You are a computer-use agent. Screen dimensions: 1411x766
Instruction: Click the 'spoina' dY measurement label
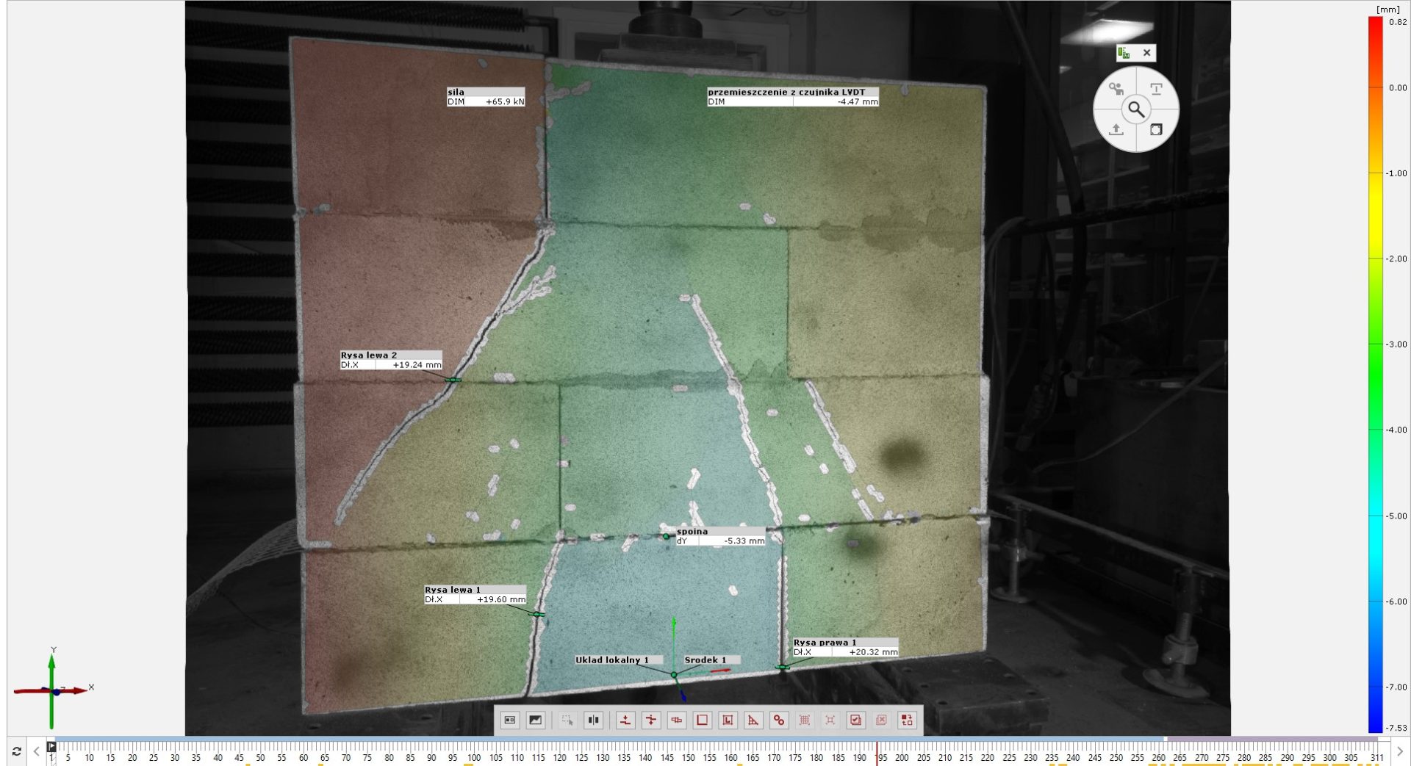[x=720, y=536]
